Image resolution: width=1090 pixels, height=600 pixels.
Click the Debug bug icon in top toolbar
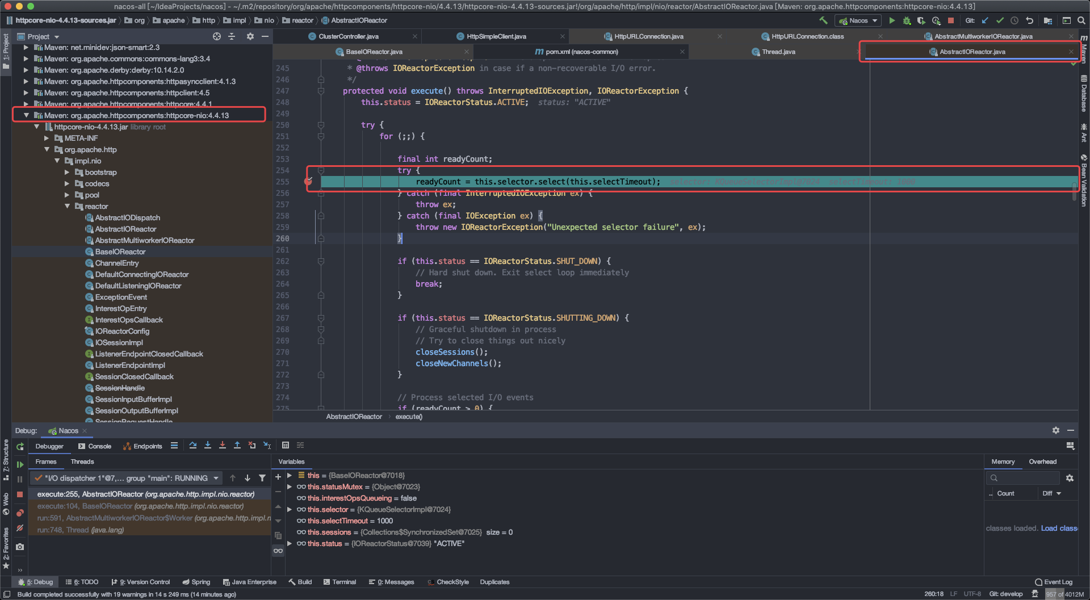tap(907, 20)
